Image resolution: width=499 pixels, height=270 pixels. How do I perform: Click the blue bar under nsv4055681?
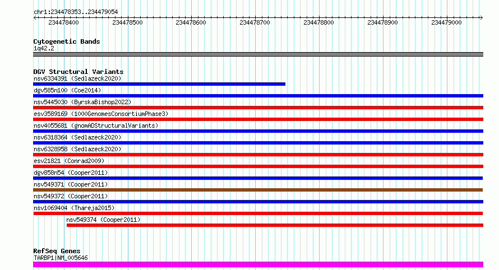coord(258,131)
